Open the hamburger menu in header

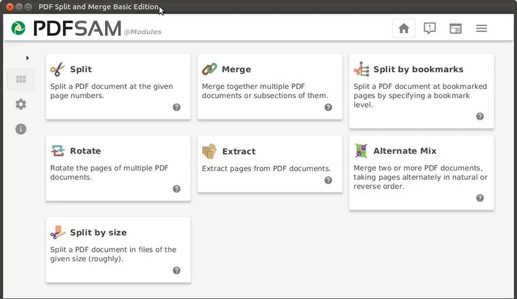point(481,28)
